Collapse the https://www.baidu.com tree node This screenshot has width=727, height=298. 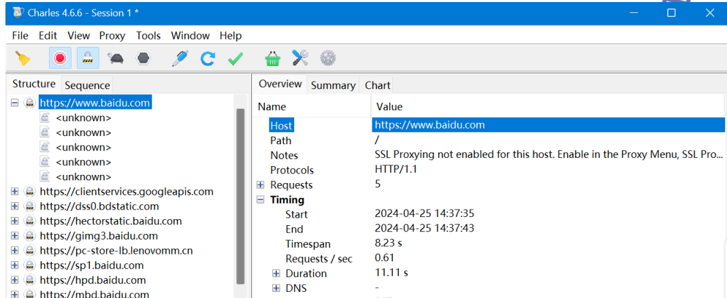[15, 103]
